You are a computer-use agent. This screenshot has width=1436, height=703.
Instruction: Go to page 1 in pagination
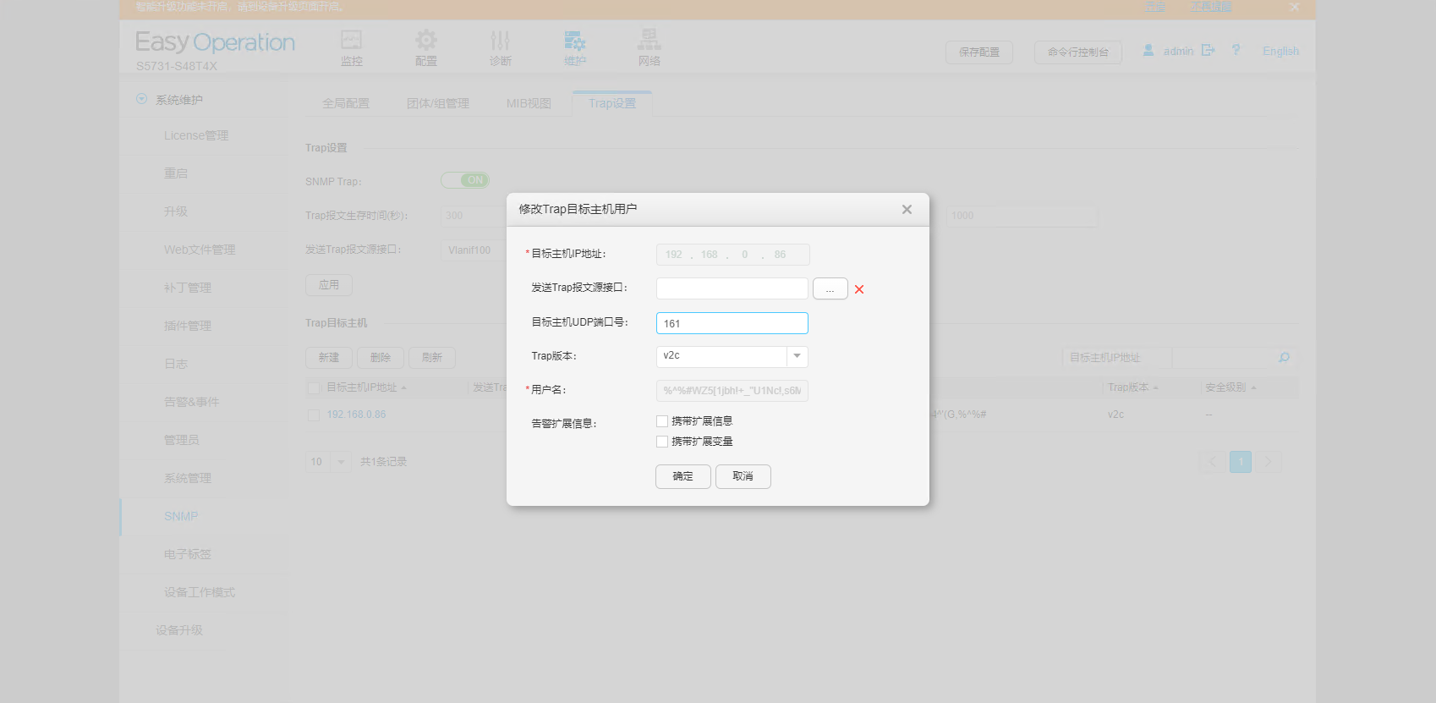click(1240, 462)
